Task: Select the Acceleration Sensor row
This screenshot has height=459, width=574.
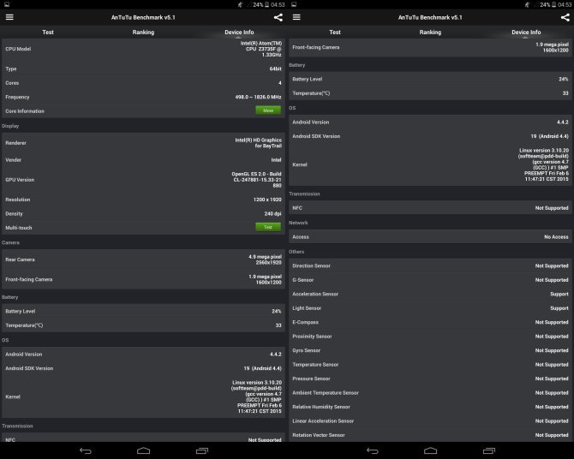Action: point(430,294)
